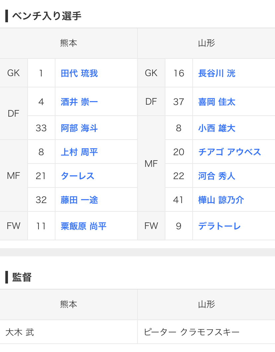Click the ベンチ入り選手 section heading
Screen dimensions: 275x352
[x=46, y=16]
